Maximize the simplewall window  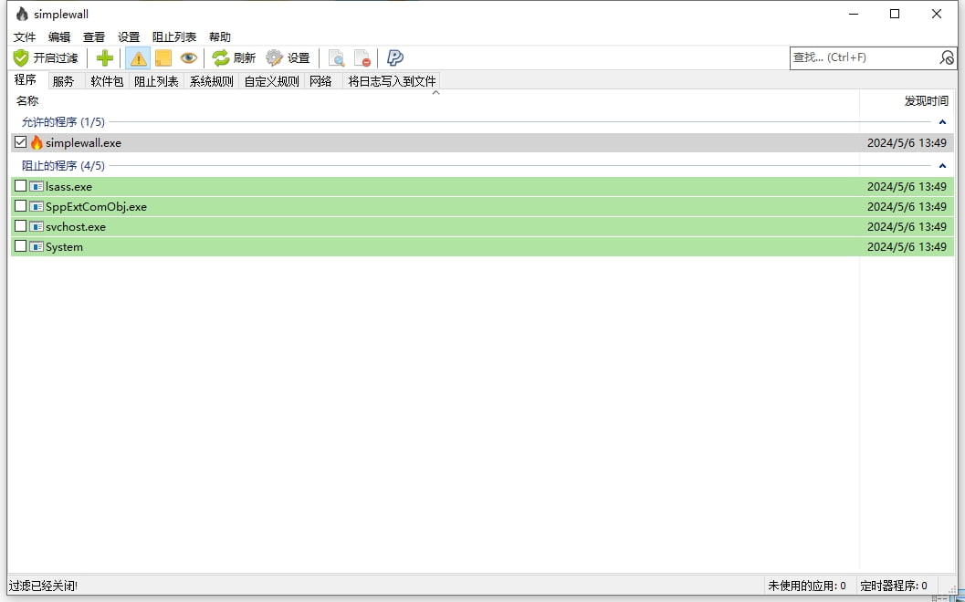tap(895, 15)
